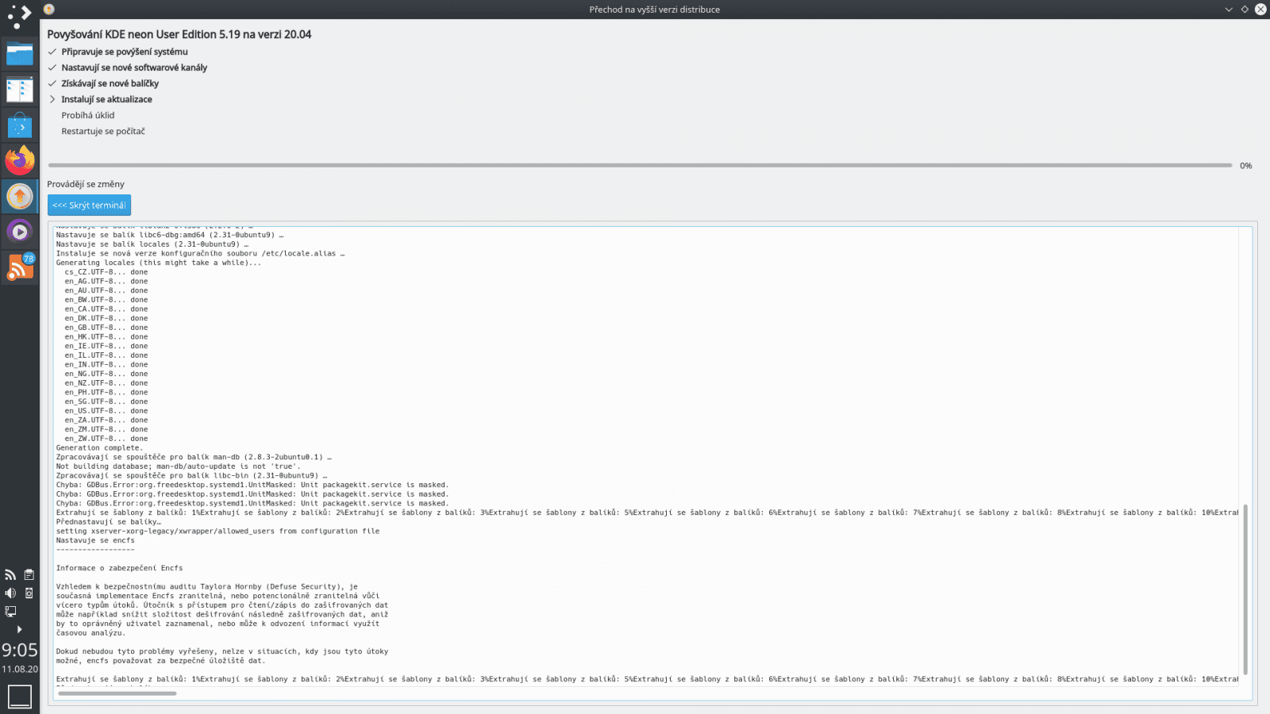Open the feed reader showing 78 unread items

pyautogui.click(x=20, y=266)
